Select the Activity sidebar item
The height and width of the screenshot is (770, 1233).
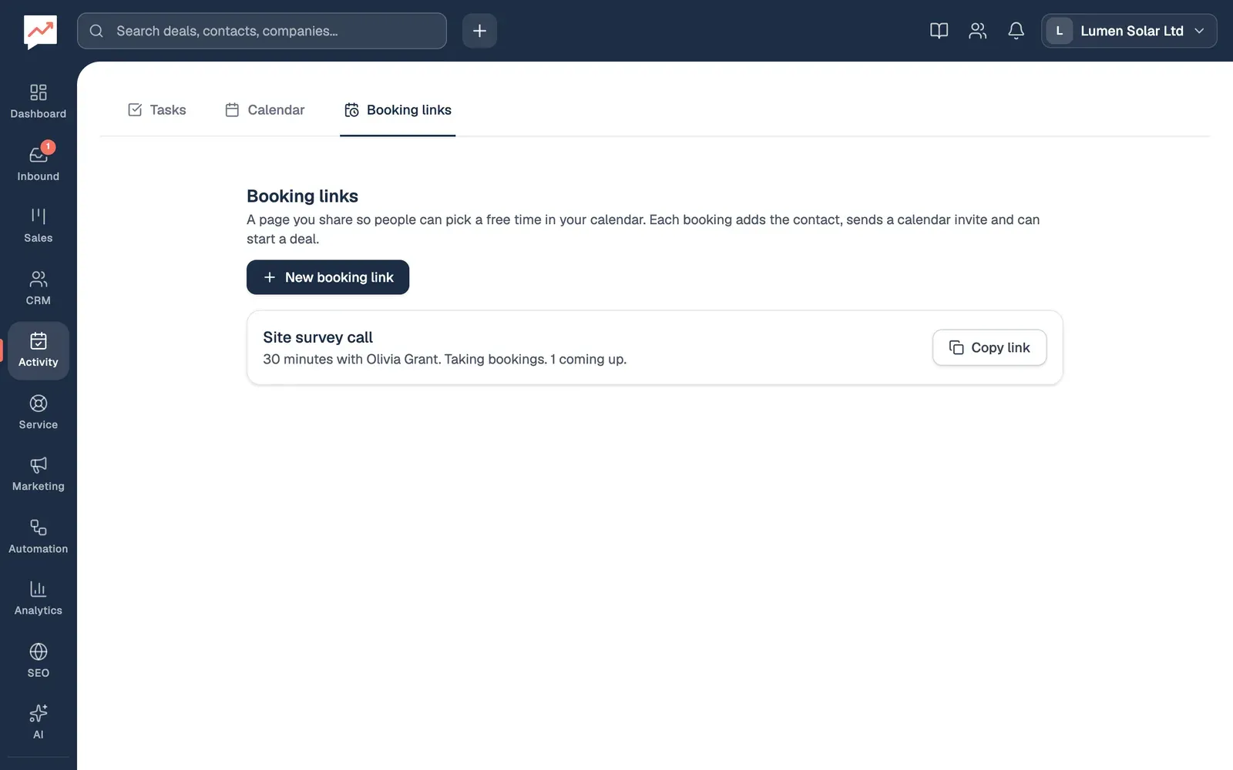pyautogui.click(x=38, y=350)
